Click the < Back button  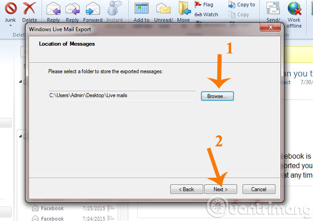(186, 189)
